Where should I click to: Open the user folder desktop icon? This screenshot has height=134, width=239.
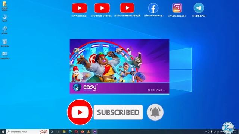(5, 6)
